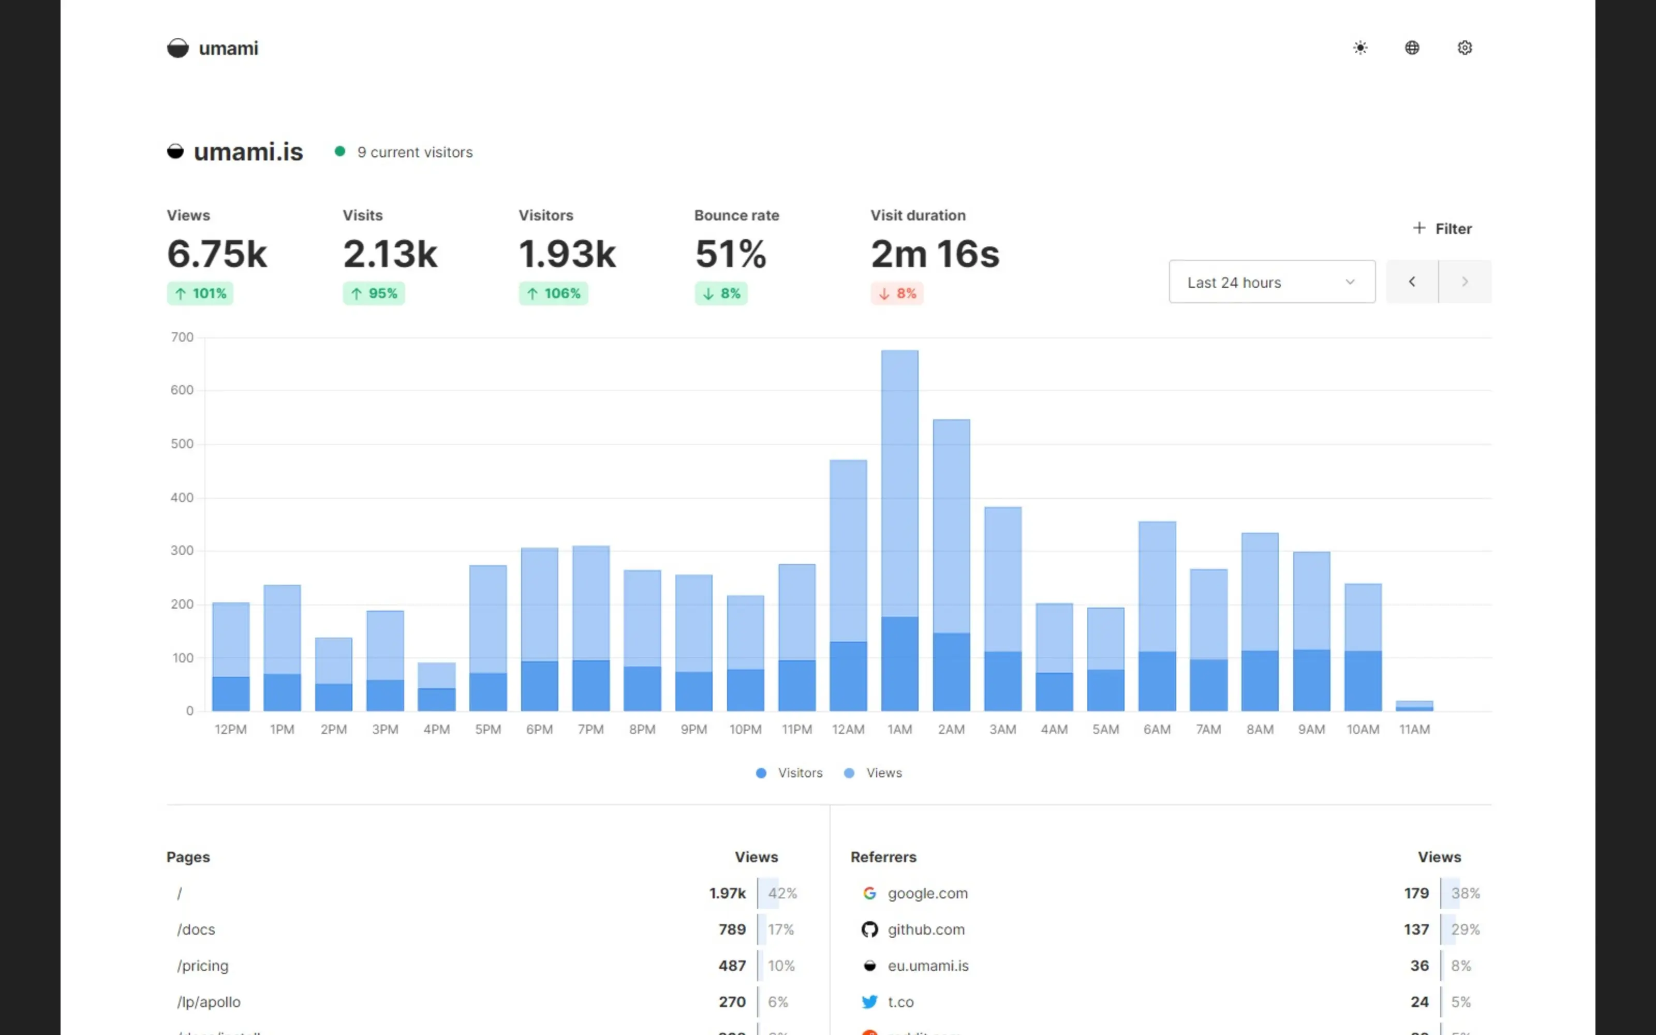This screenshot has width=1656, height=1035.
Task: Click the 1.97k views count for /
Action: pos(728,893)
